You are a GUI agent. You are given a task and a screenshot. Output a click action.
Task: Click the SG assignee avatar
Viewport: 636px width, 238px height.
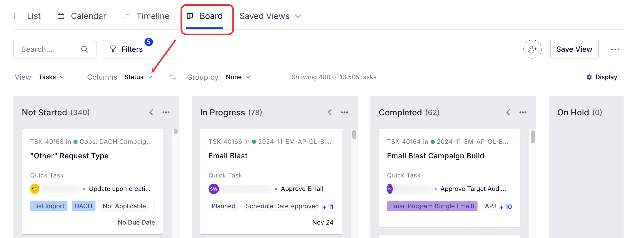pyautogui.click(x=35, y=189)
